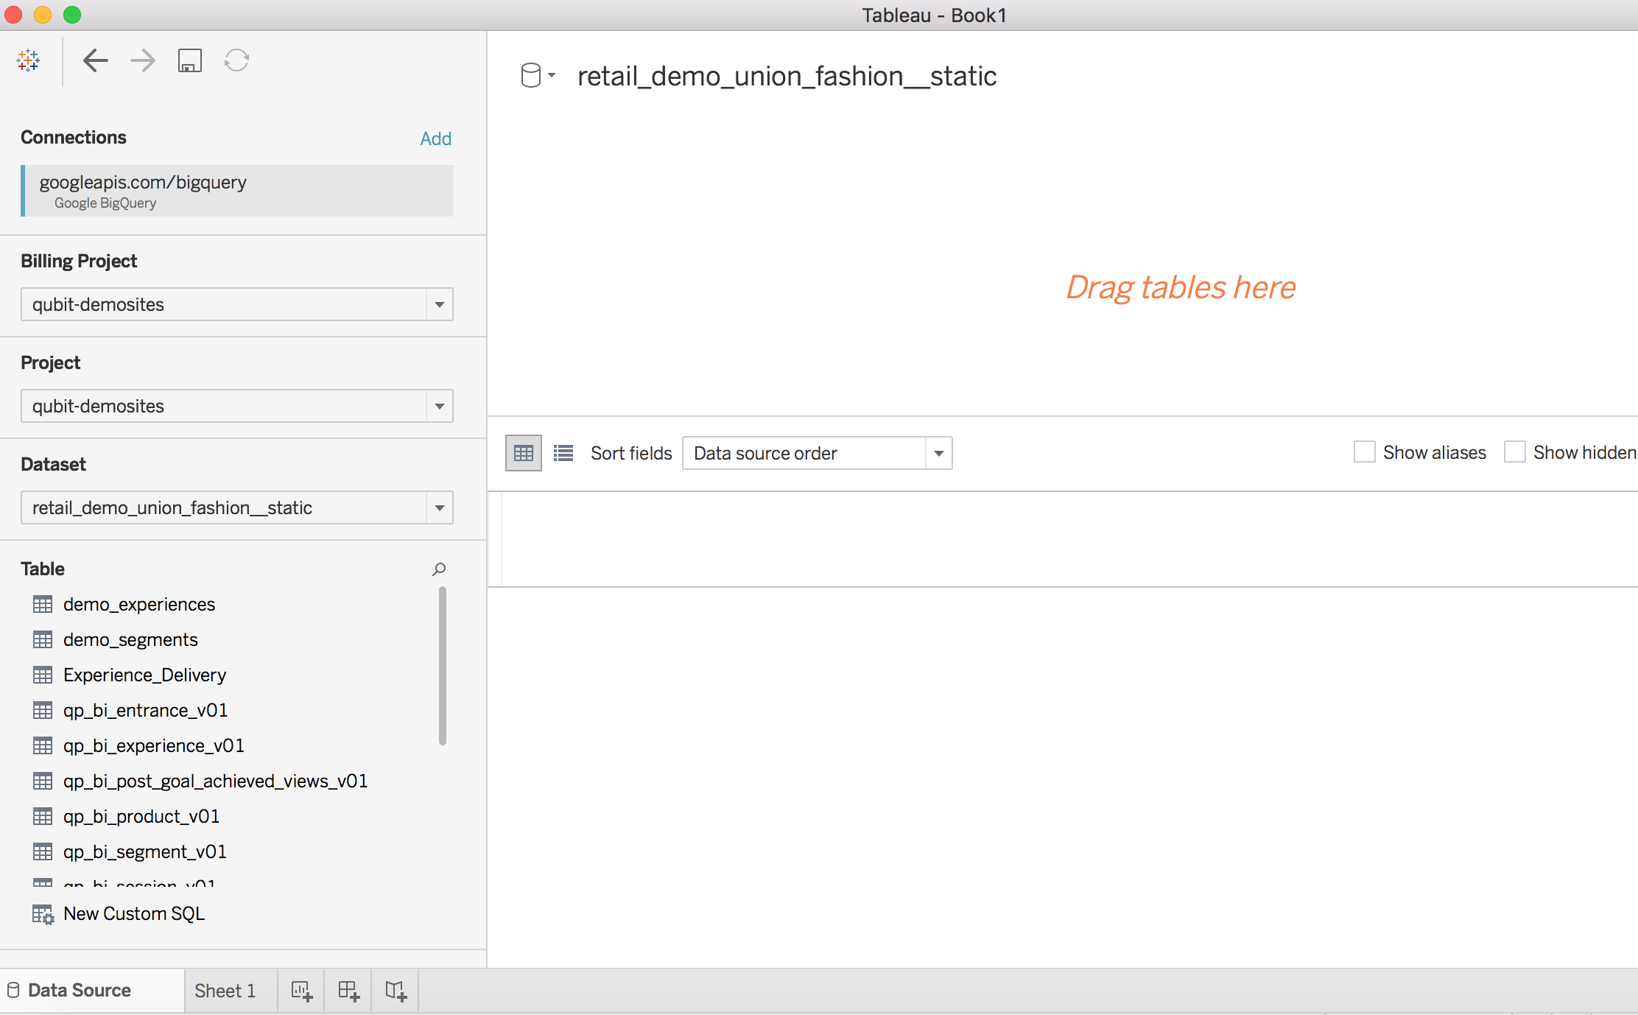Select demo_experiences table name
This screenshot has width=1638, height=1015.
click(139, 604)
